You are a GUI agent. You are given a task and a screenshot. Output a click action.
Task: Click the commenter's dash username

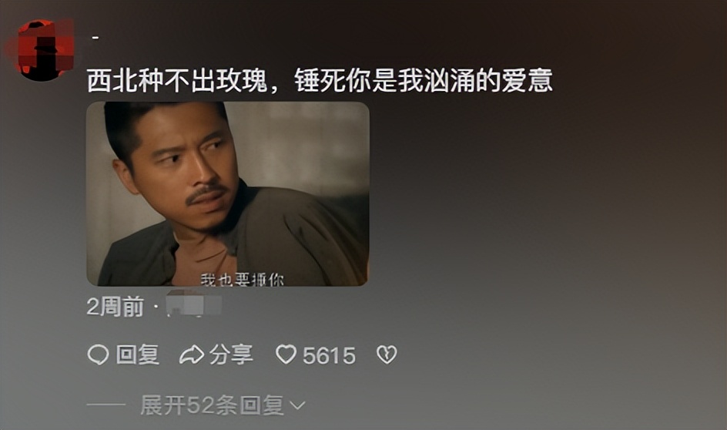click(x=95, y=38)
